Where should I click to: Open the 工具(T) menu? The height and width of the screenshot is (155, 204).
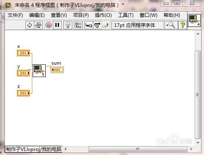pos(126,15)
